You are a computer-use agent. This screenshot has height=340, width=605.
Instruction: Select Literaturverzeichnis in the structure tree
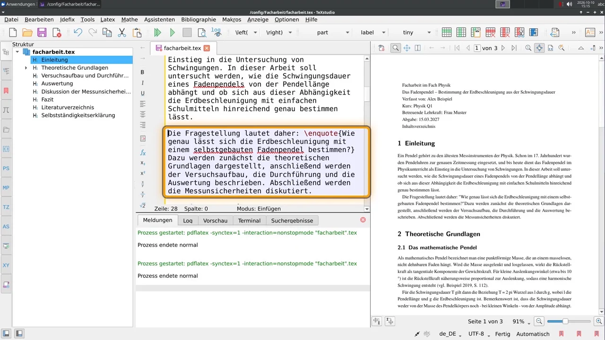(x=68, y=107)
